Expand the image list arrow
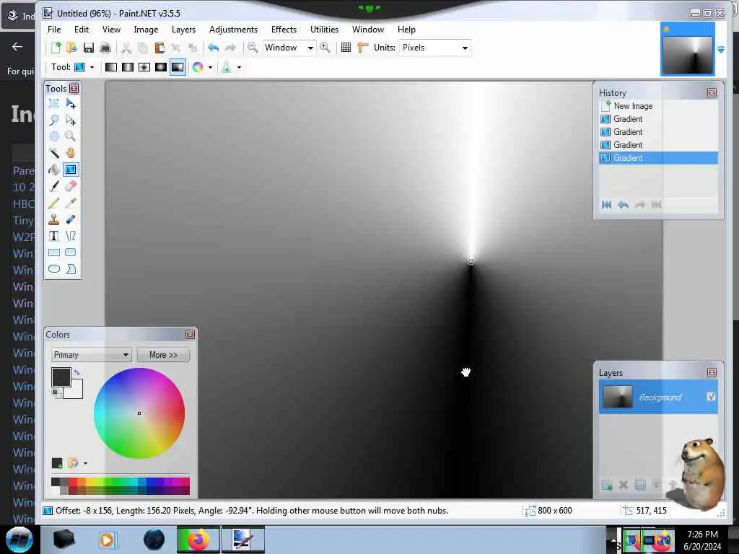Image resolution: width=739 pixels, height=554 pixels. [721, 50]
